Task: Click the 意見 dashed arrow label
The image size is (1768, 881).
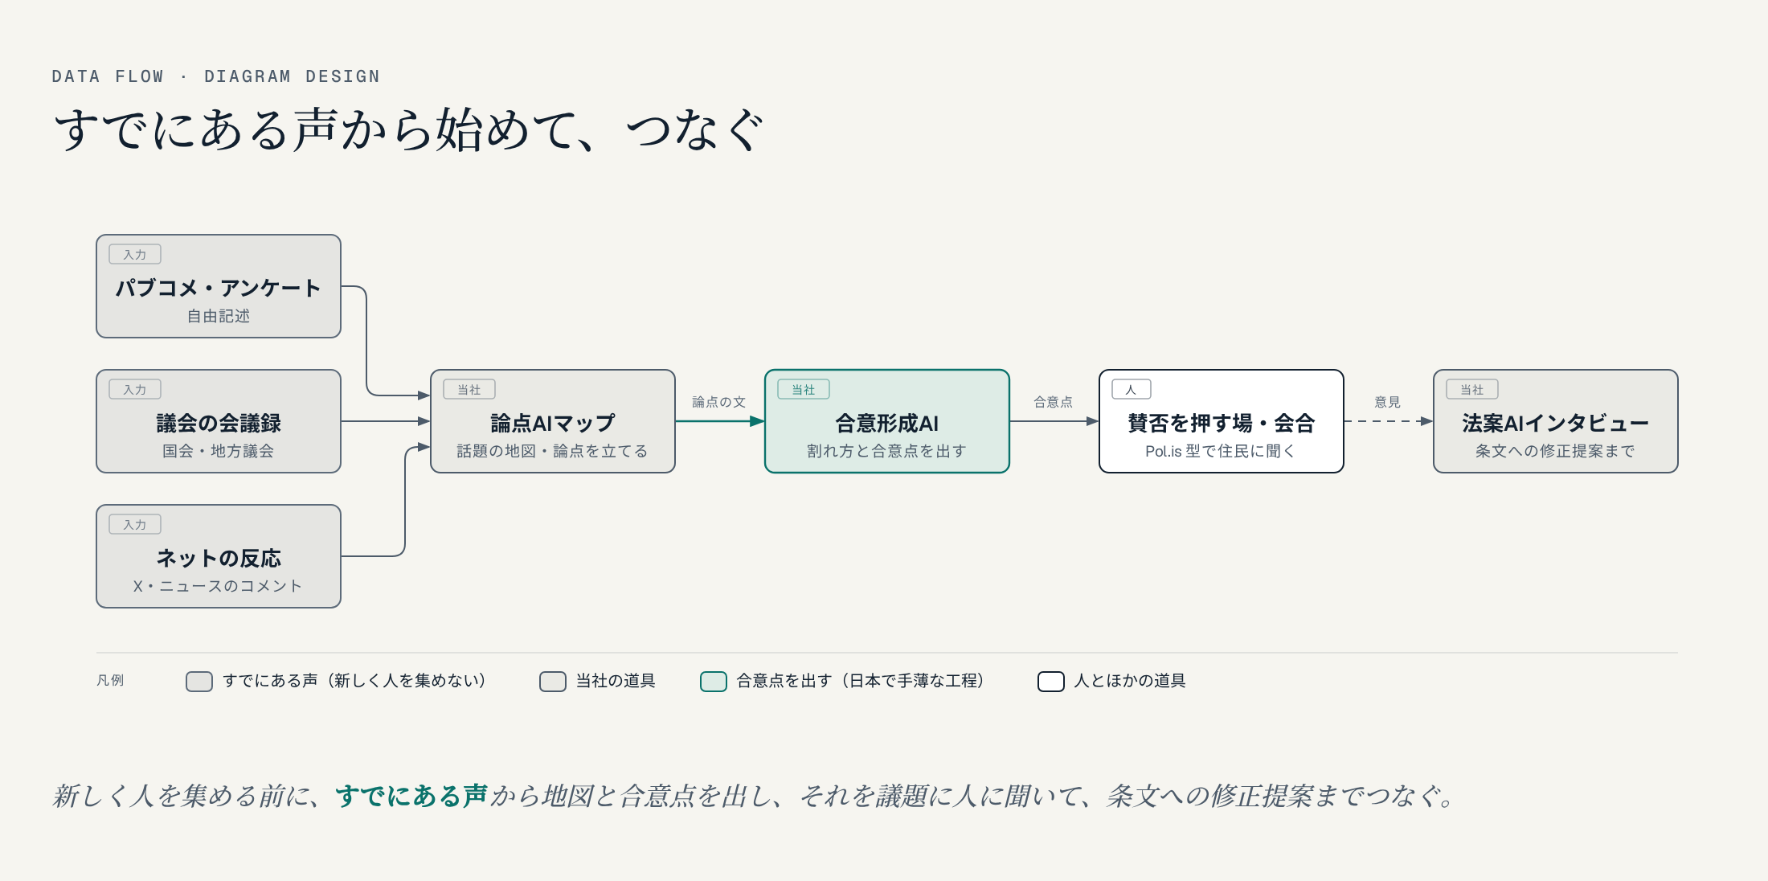Action: (x=1388, y=402)
